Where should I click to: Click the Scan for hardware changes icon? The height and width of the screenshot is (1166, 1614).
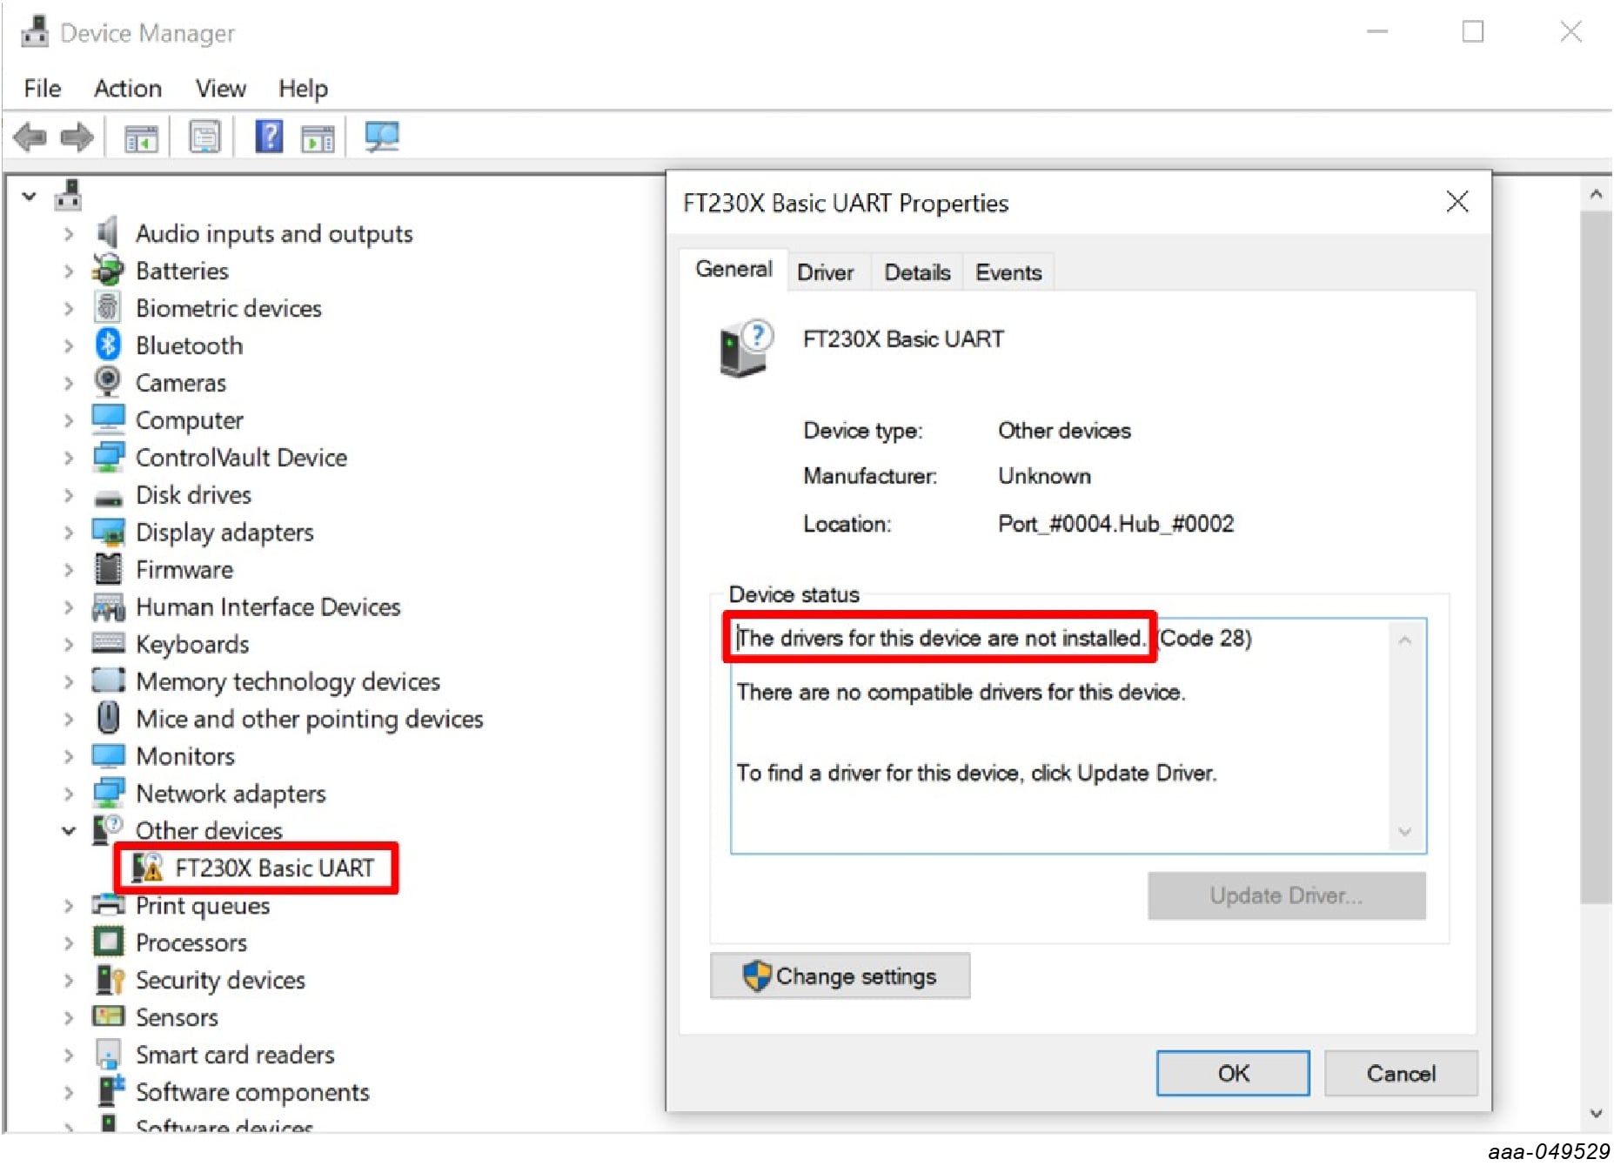[x=381, y=137]
